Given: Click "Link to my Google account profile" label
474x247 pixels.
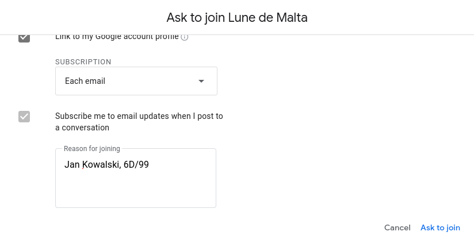Looking at the screenshot, I should tap(117, 37).
